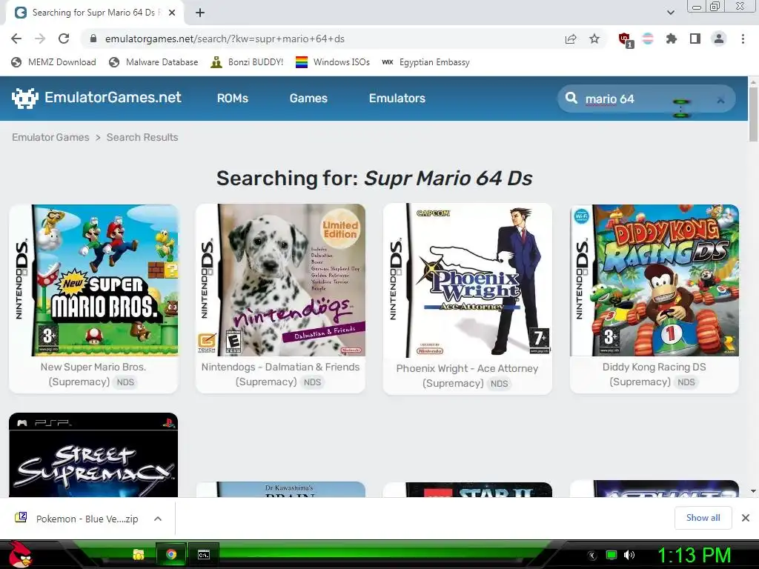Image resolution: width=759 pixels, height=569 pixels.
Task: Open Street Supremacy PSP cover
Action: 93,455
